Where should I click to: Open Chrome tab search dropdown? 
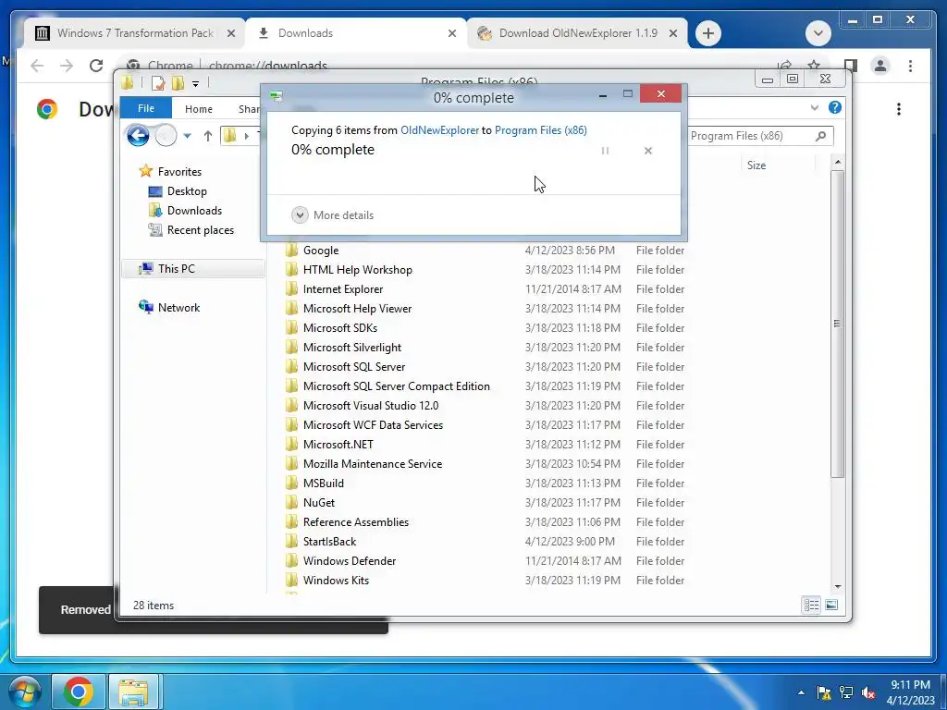coord(818,33)
